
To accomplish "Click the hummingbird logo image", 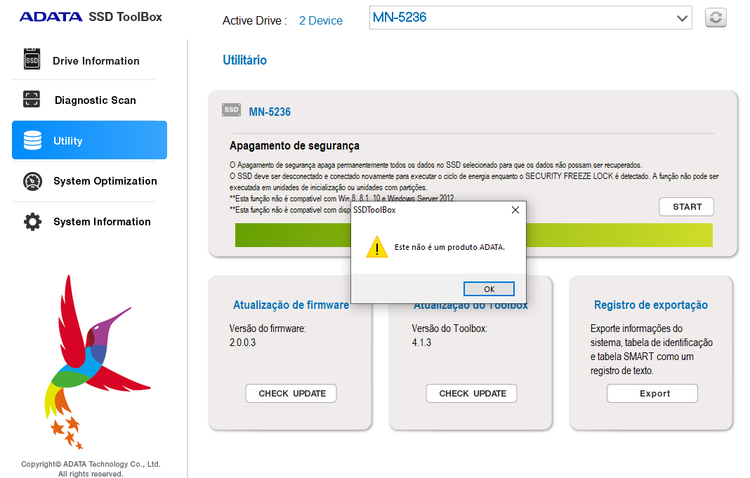I will point(98,362).
